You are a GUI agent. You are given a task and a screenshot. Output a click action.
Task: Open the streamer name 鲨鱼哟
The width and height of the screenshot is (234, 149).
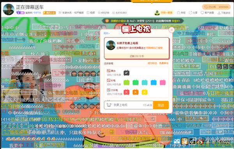point(29,13)
